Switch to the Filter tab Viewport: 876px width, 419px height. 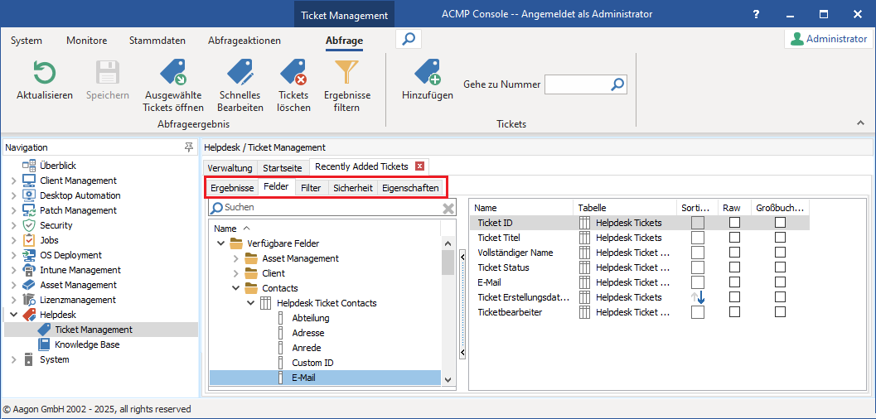pyautogui.click(x=311, y=188)
